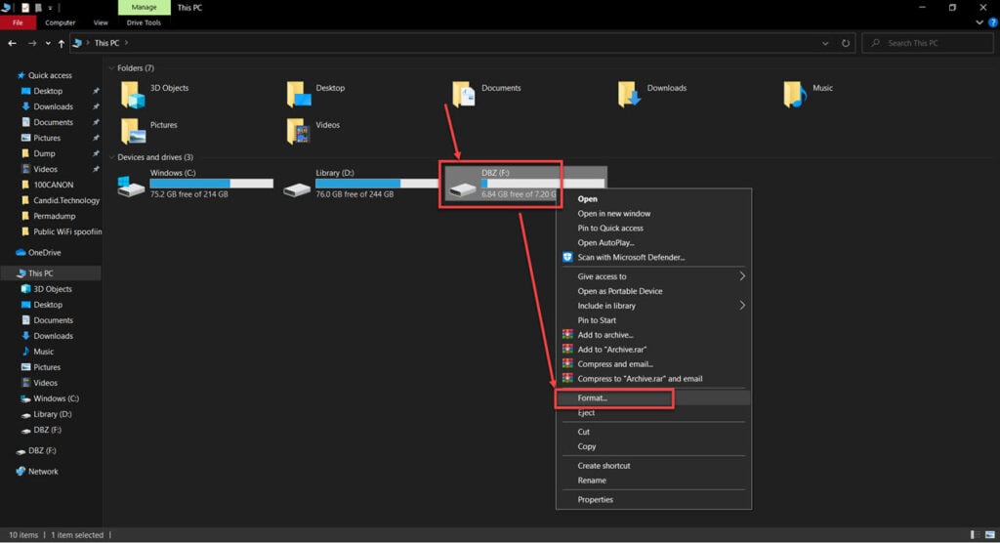1000x543 pixels.
Task: Go forward with the Forward arrow
Action: (x=32, y=43)
